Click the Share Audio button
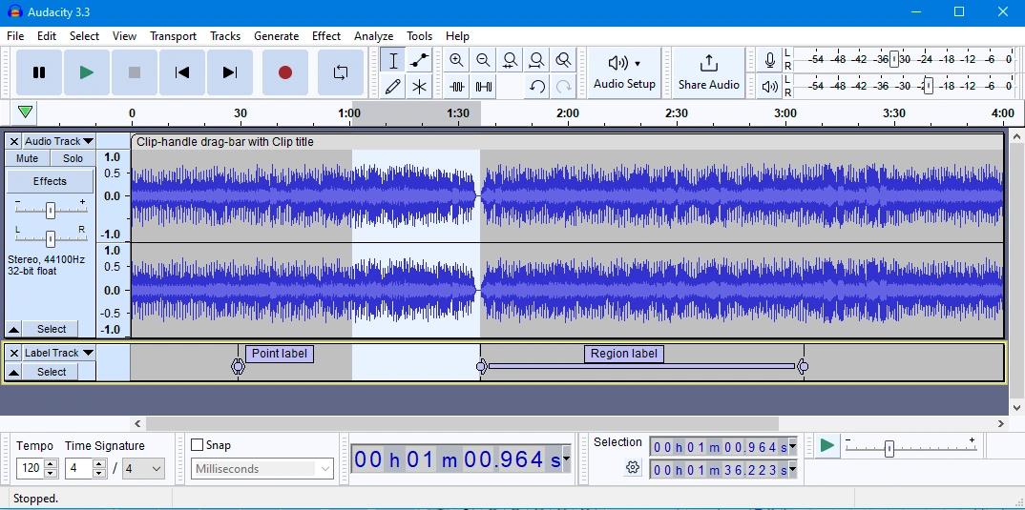The image size is (1025, 510). point(708,72)
